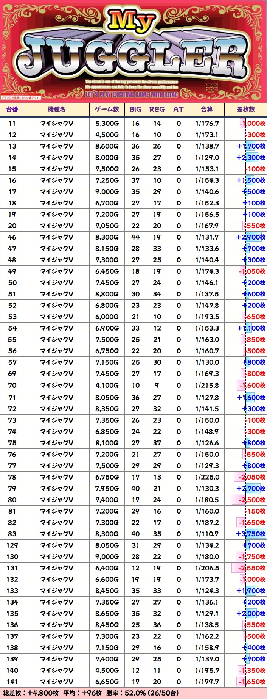Click マイジャグV name in row 141

click(x=57, y=682)
